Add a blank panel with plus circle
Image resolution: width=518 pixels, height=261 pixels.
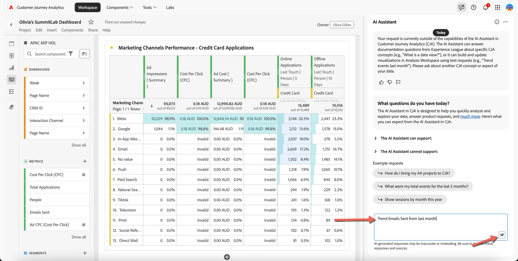(x=227, y=257)
